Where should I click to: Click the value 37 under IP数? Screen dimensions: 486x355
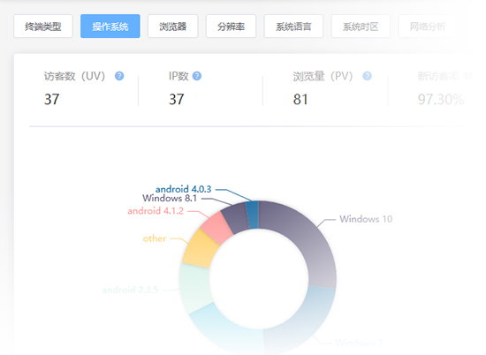[x=177, y=100]
